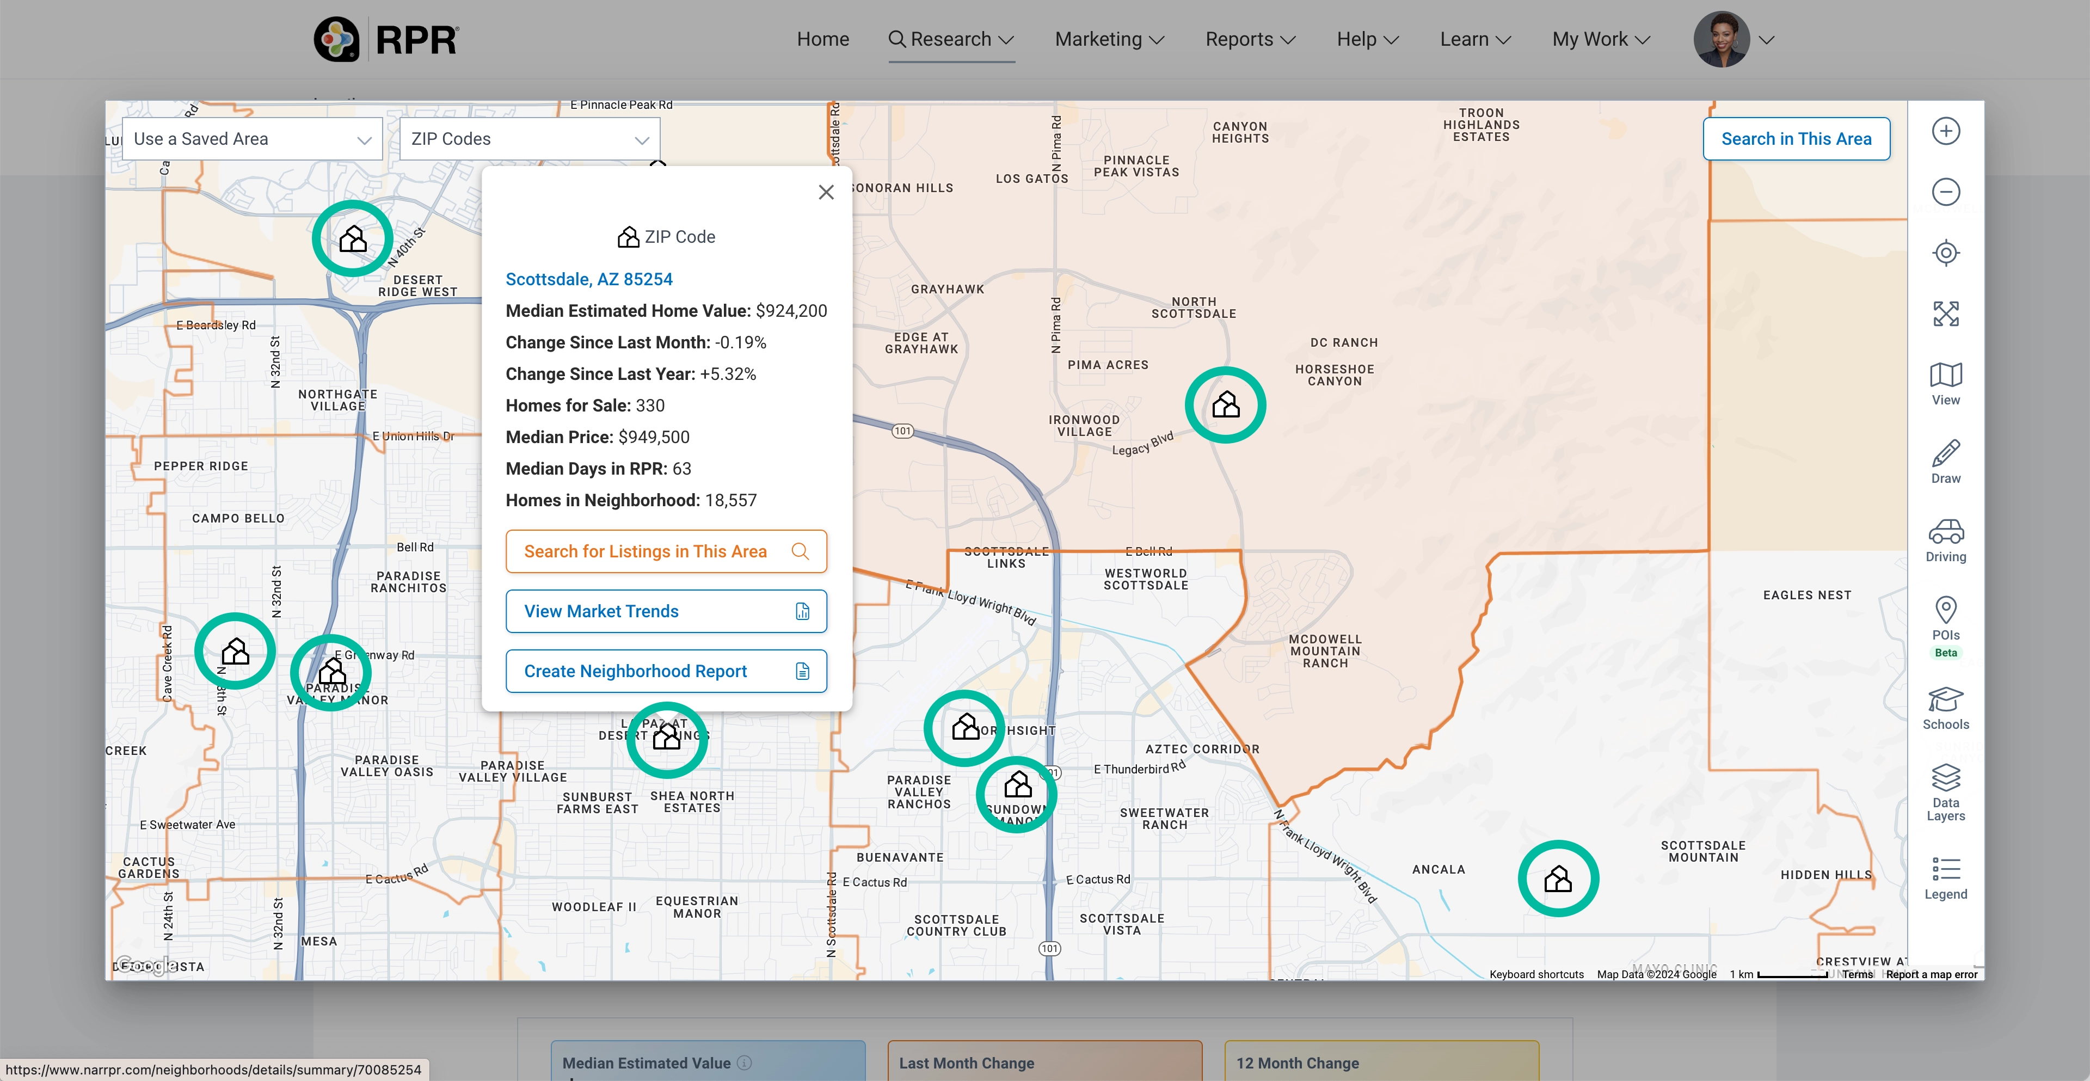The width and height of the screenshot is (2090, 1081).
Task: Expand the ZIP Codes dropdown
Action: (x=530, y=139)
